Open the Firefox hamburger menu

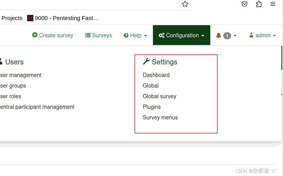(273, 4)
